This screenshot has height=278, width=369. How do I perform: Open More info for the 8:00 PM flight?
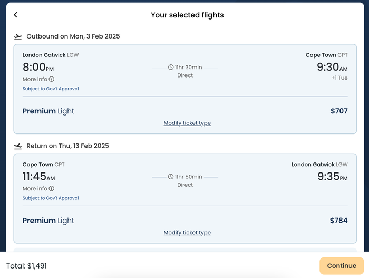[x=38, y=79]
